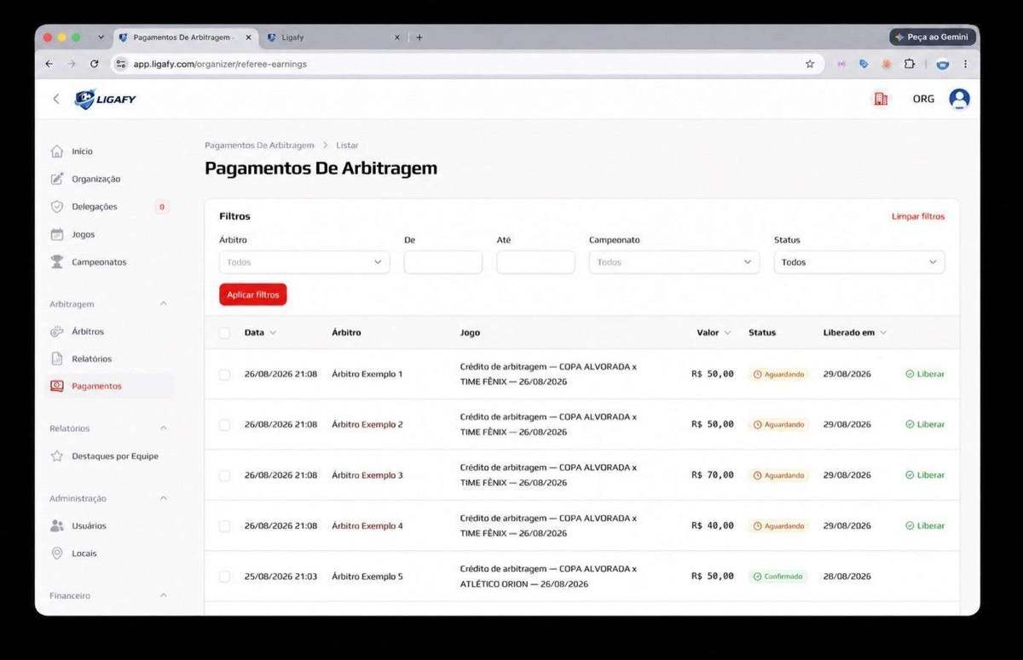Click the Aplicar filtros button
Viewport: 1023px width, 660px height.
pyautogui.click(x=253, y=295)
